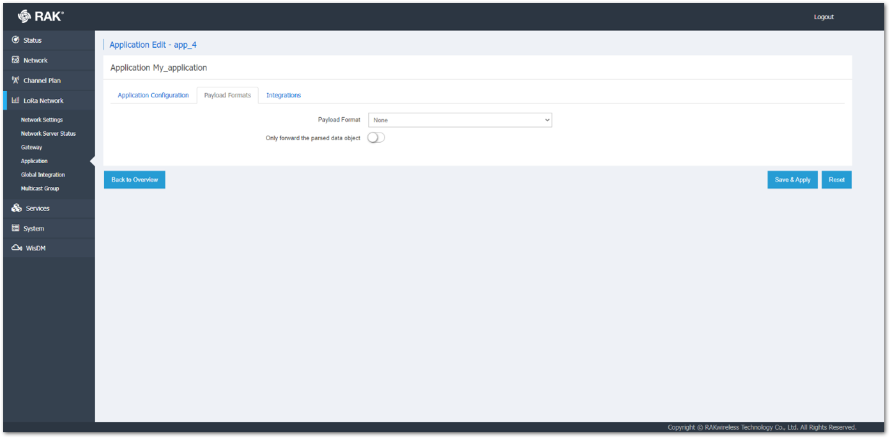Enable Only forward the parsed data object
Screen dimensions: 890x438
(376, 137)
